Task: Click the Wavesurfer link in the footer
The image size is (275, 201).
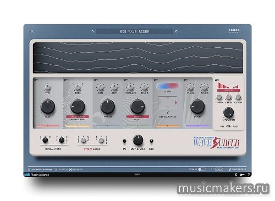Action: click(238, 169)
